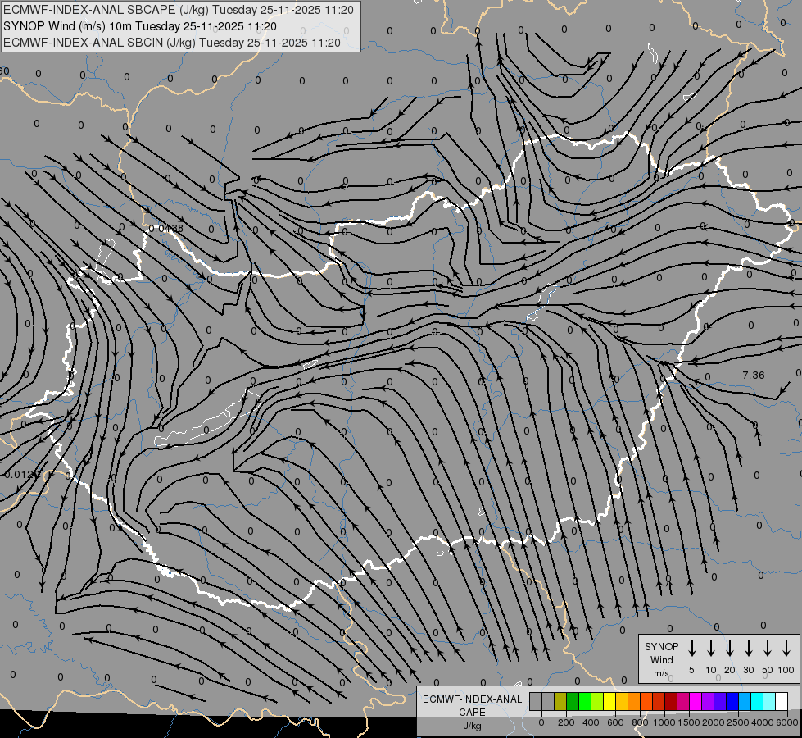Viewport: 802px width, 738px height.
Task: Click the dark red swatch near 1000
Action: pyautogui.click(x=671, y=702)
